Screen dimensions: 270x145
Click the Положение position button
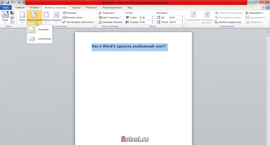point(193,17)
